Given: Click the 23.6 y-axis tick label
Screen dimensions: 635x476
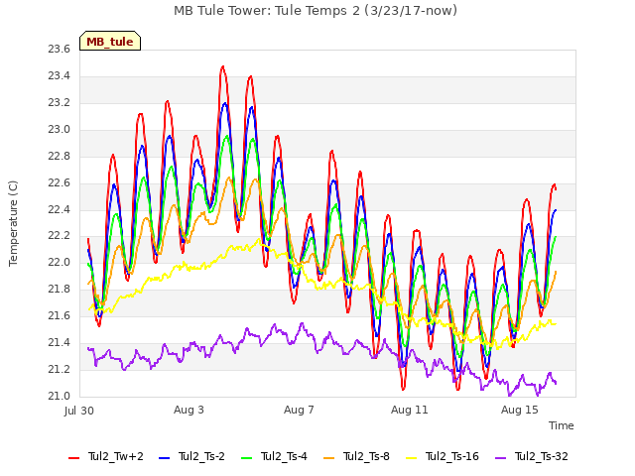Looking at the screenshot, I should pos(60,49).
